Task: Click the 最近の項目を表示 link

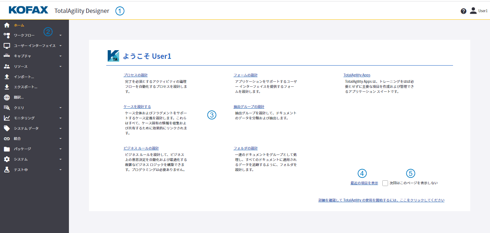Action: click(364, 183)
